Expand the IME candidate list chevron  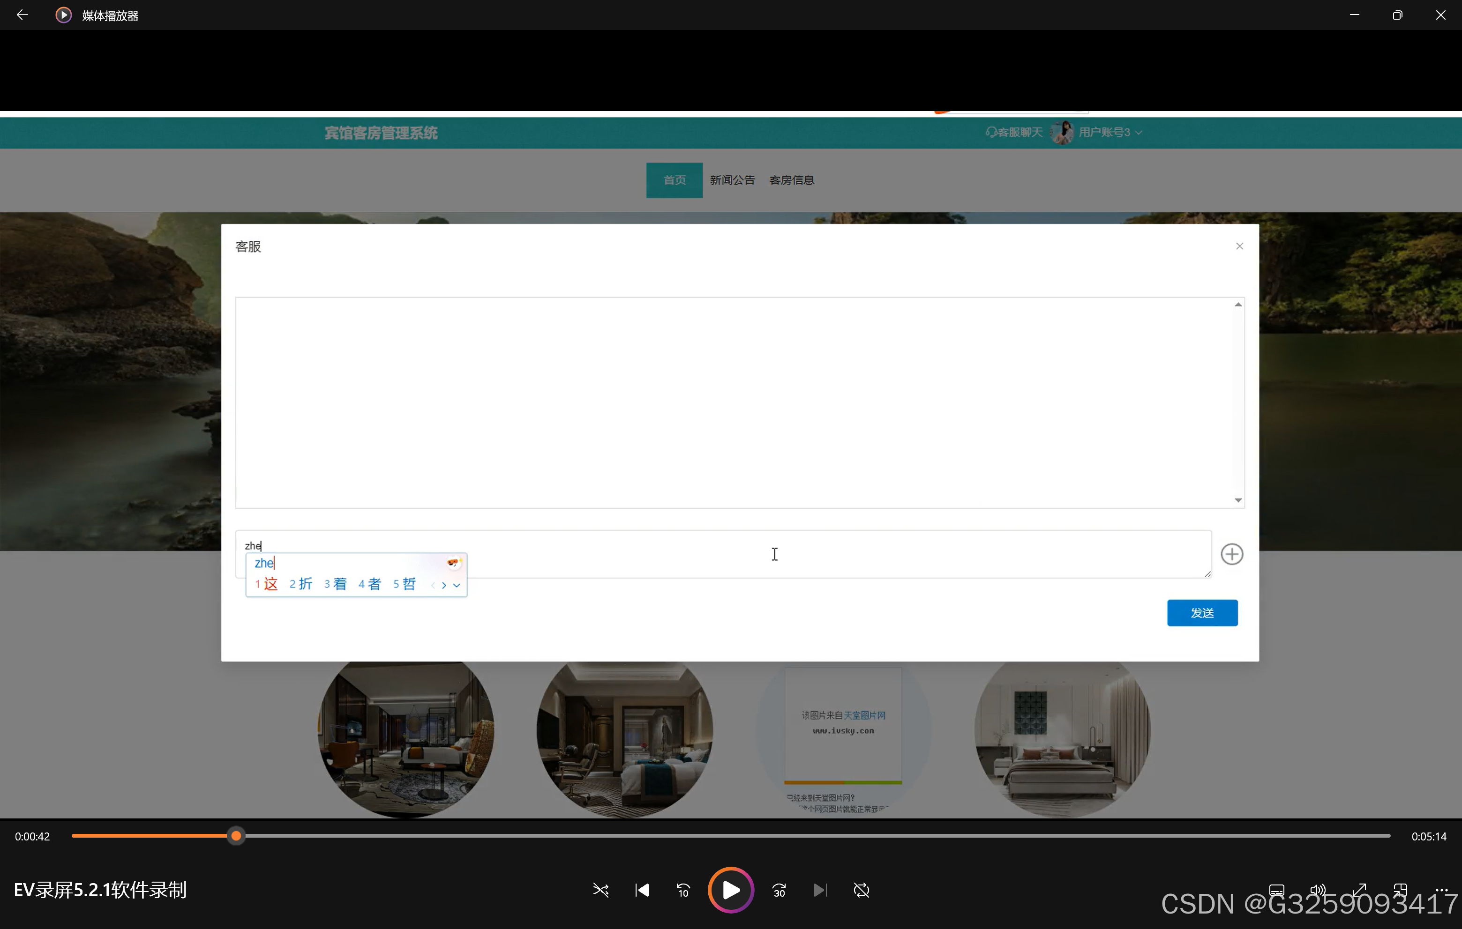457,585
